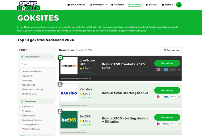Click the sort arrows icon in Sorteer op

165,50
